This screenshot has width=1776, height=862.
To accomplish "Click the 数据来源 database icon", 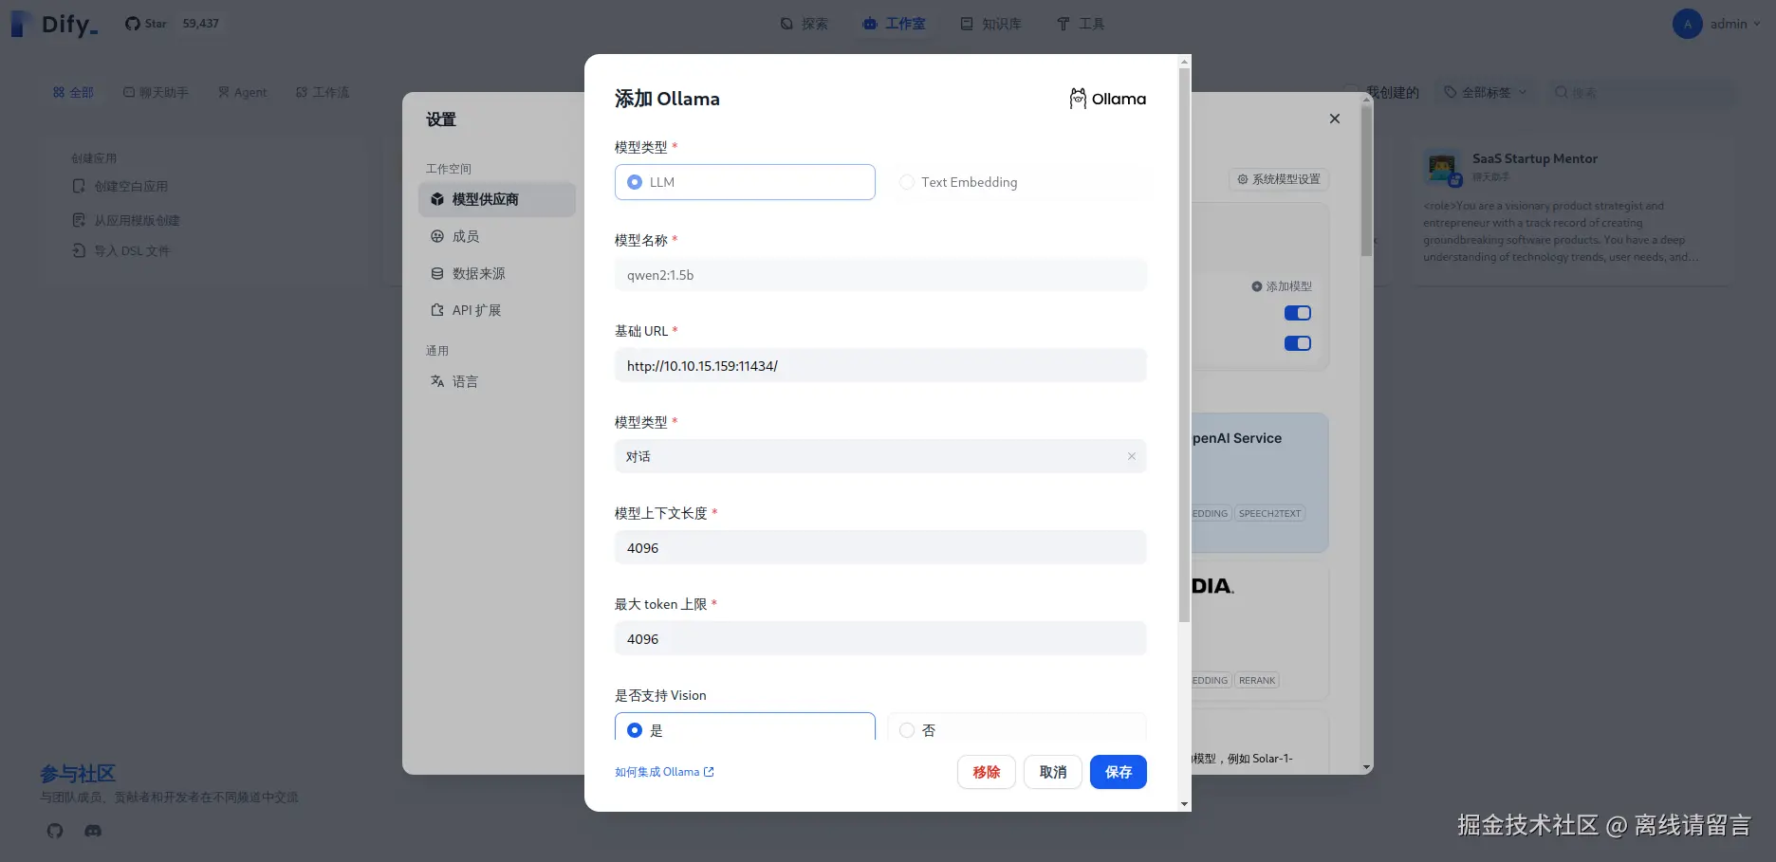I will point(437,273).
